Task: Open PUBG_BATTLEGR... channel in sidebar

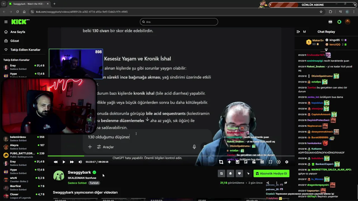Action: pos(24,155)
